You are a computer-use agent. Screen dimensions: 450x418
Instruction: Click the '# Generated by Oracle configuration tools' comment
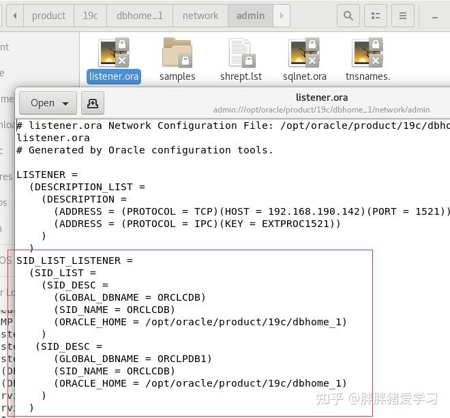(145, 150)
